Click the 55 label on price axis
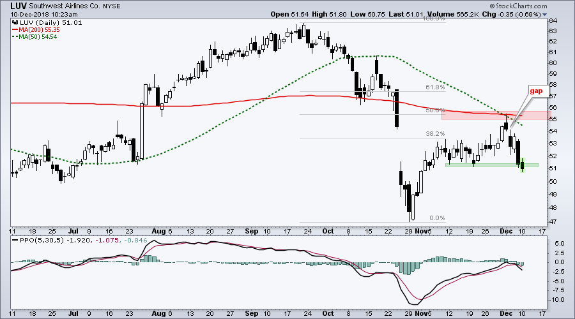 pyautogui.click(x=553, y=119)
